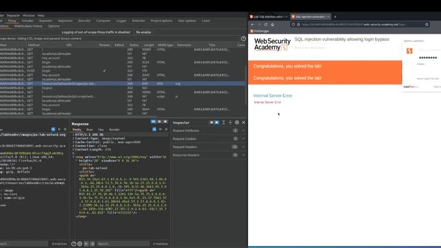Screen dimensions: 441x248
Task: Toggle the Response pretty-print format icon
Action: [154, 130]
